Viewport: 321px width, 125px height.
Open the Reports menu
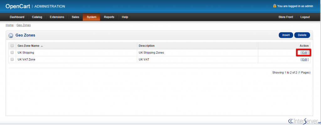[x=109, y=17]
